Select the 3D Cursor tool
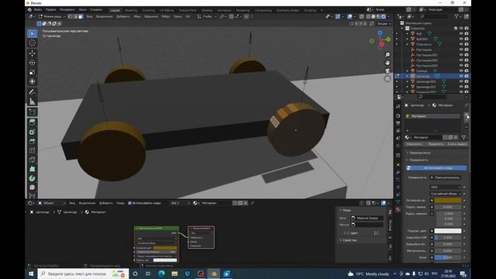 pyautogui.click(x=33, y=43)
